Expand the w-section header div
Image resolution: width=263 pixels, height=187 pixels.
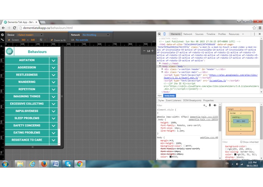tap(162, 69)
